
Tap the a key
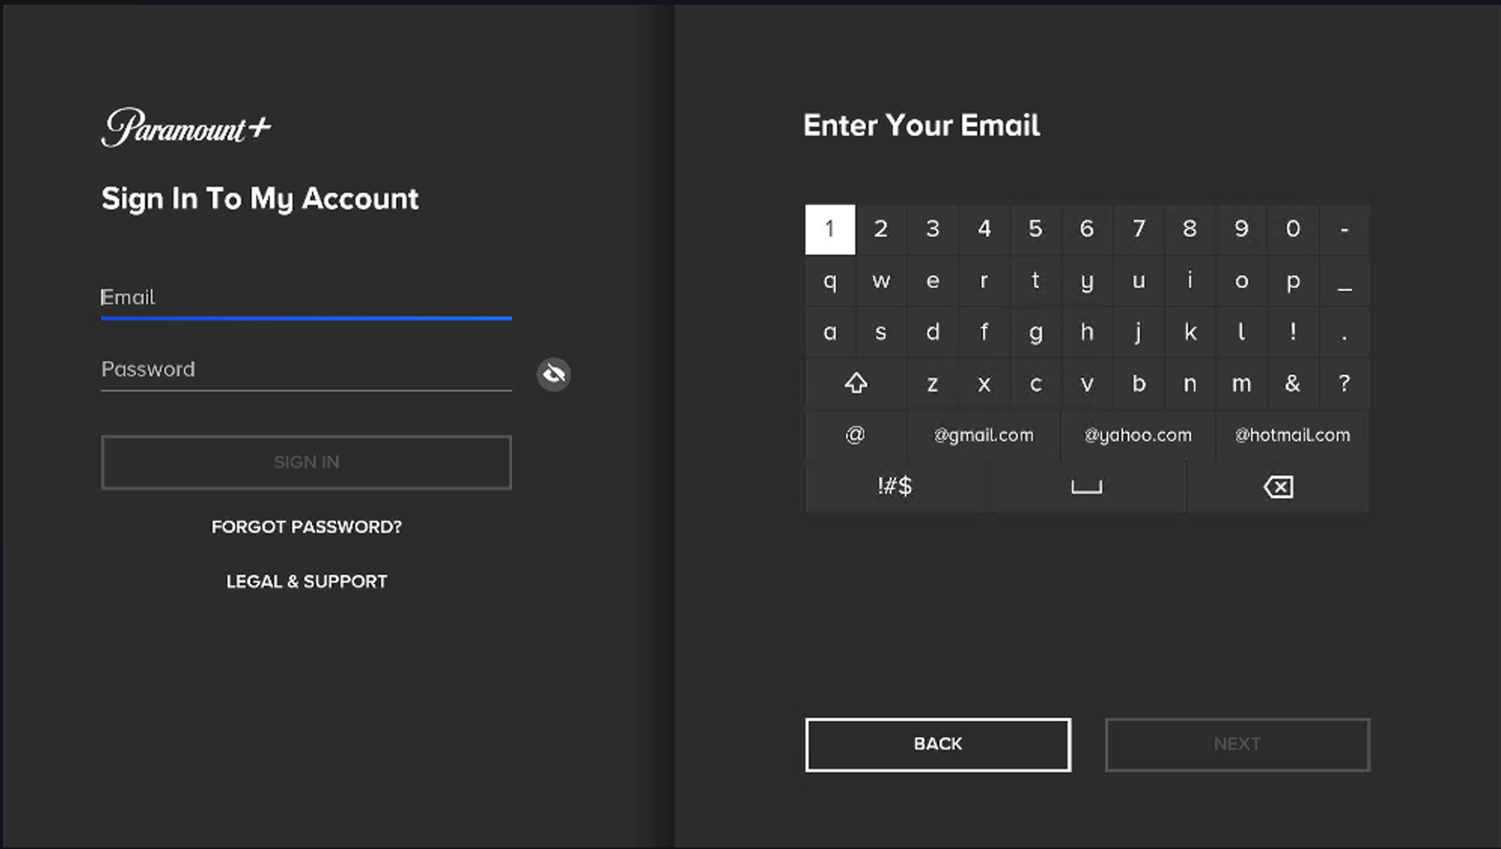coord(830,333)
